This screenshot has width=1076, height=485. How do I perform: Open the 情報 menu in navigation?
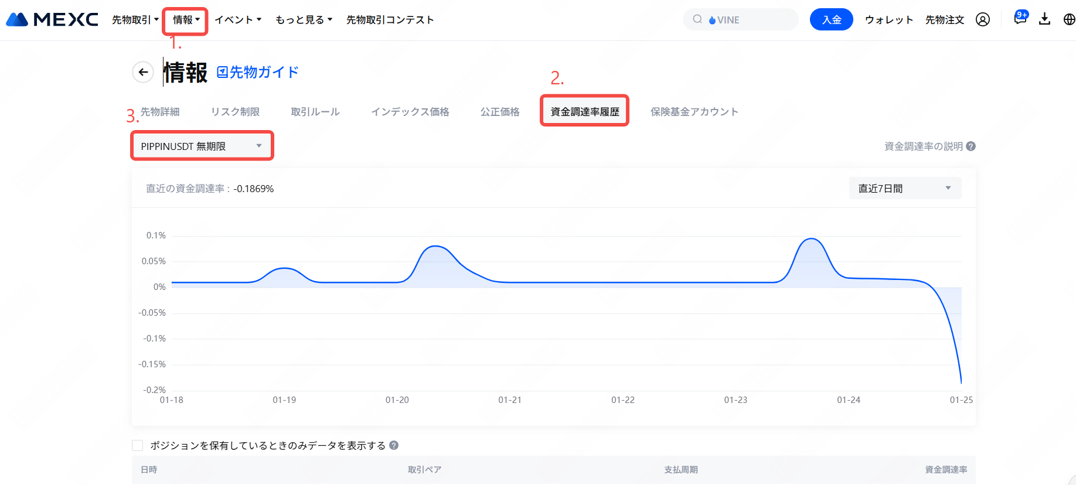click(186, 20)
